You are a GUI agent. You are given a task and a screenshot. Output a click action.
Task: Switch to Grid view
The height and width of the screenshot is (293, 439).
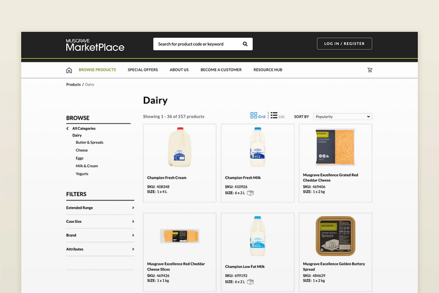[x=258, y=116]
